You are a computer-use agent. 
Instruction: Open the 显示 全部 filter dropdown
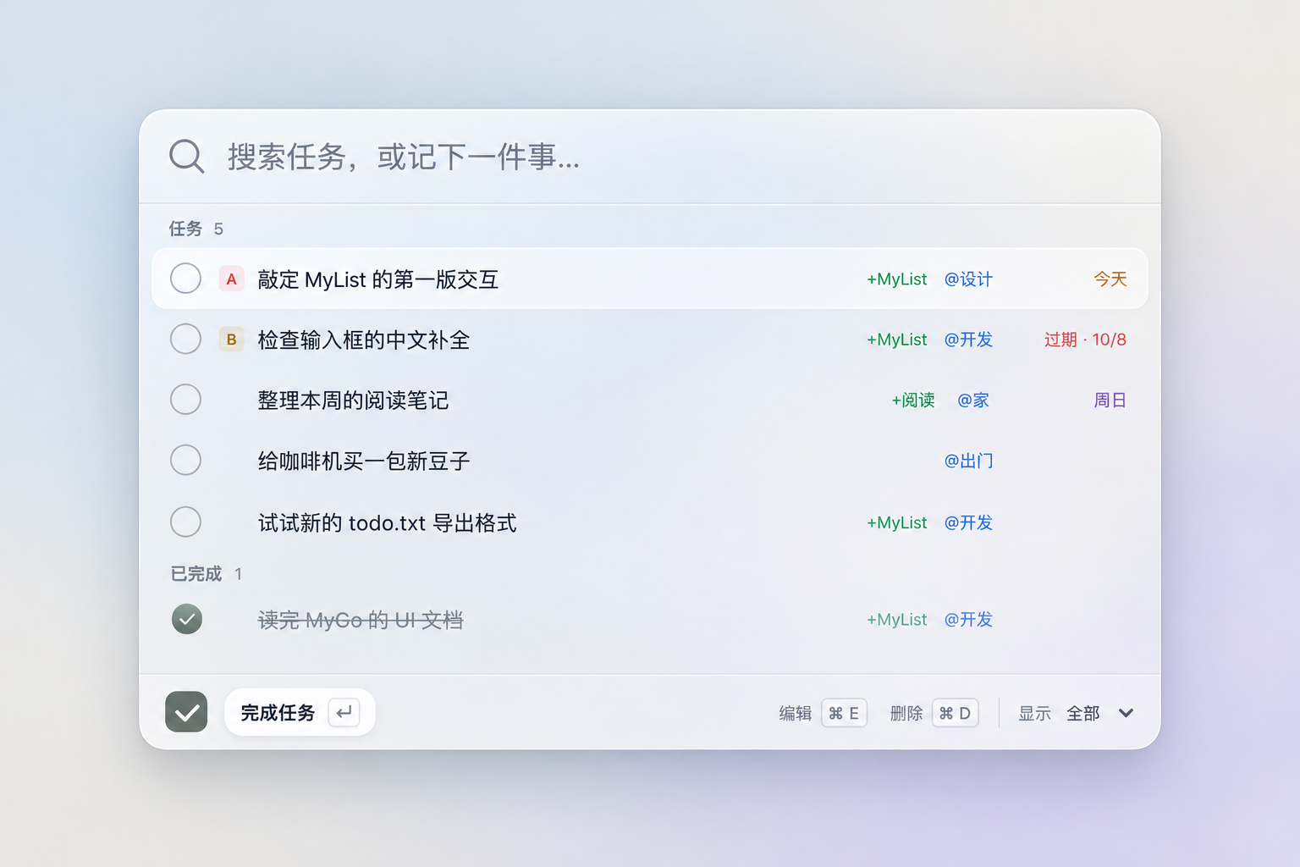[x=1076, y=713]
